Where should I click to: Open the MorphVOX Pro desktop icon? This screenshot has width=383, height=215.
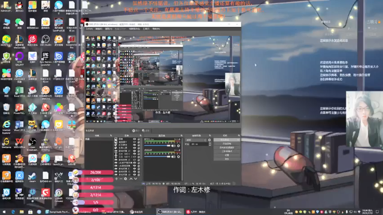[72, 41]
